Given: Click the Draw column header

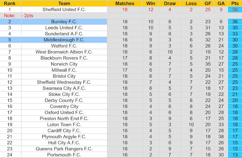Looking at the screenshot, I should [x=170, y=3].
